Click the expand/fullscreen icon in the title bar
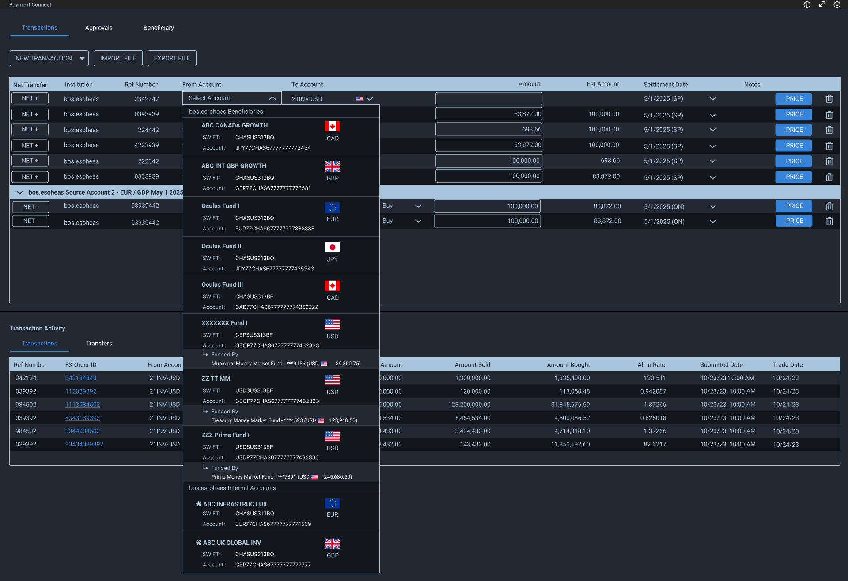The height and width of the screenshot is (581, 848). coord(822,5)
